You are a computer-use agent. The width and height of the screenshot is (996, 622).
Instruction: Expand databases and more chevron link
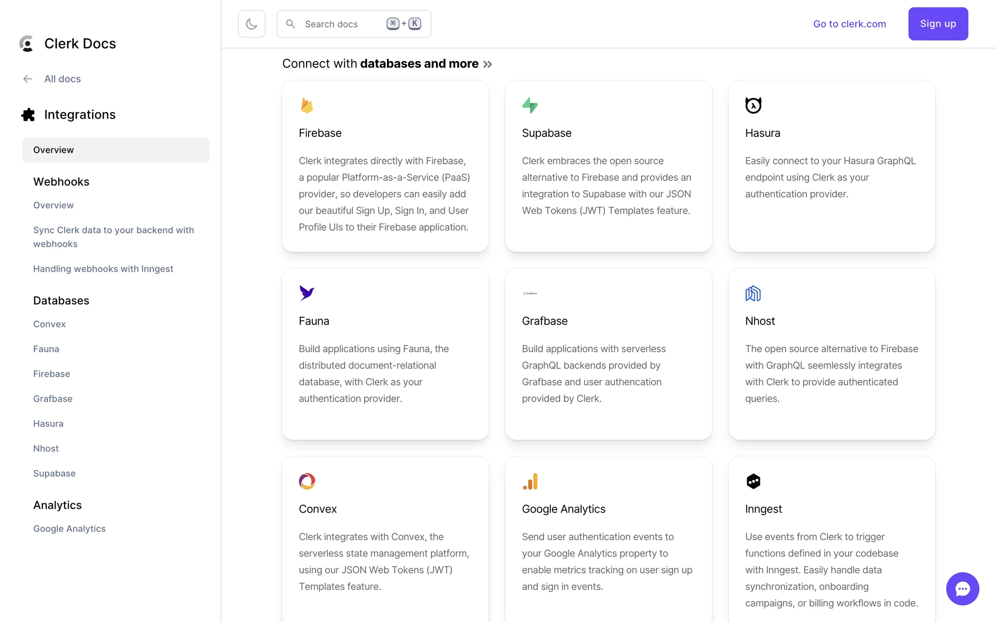pos(487,64)
